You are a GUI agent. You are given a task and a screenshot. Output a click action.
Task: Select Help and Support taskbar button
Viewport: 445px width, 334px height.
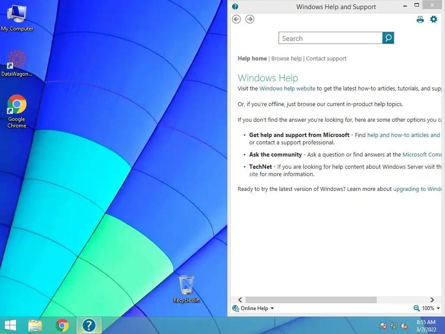tap(89, 325)
